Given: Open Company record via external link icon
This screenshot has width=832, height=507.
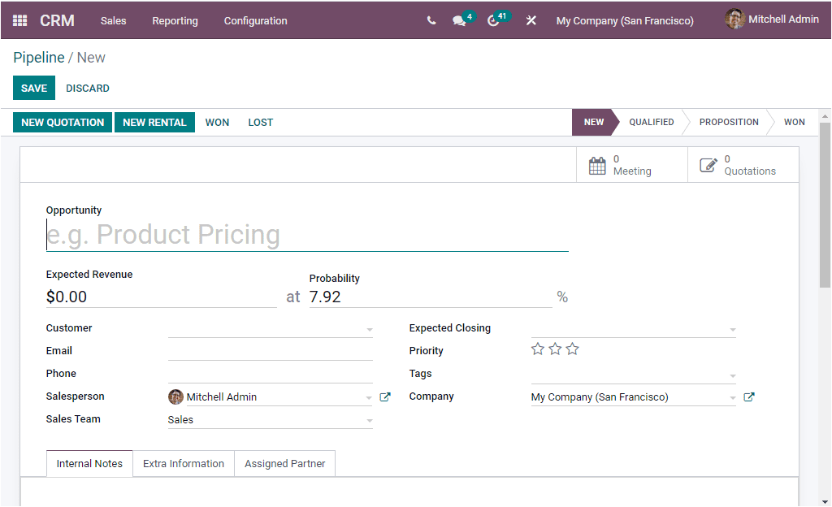Looking at the screenshot, I should 748,396.
